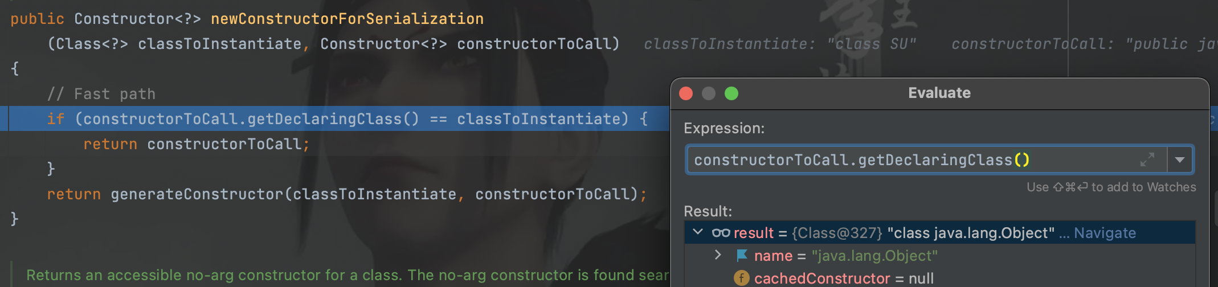Viewport: 1218px width, 287px height.
Task: Click the glasses watch icon beside result
Action: point(721,232)
